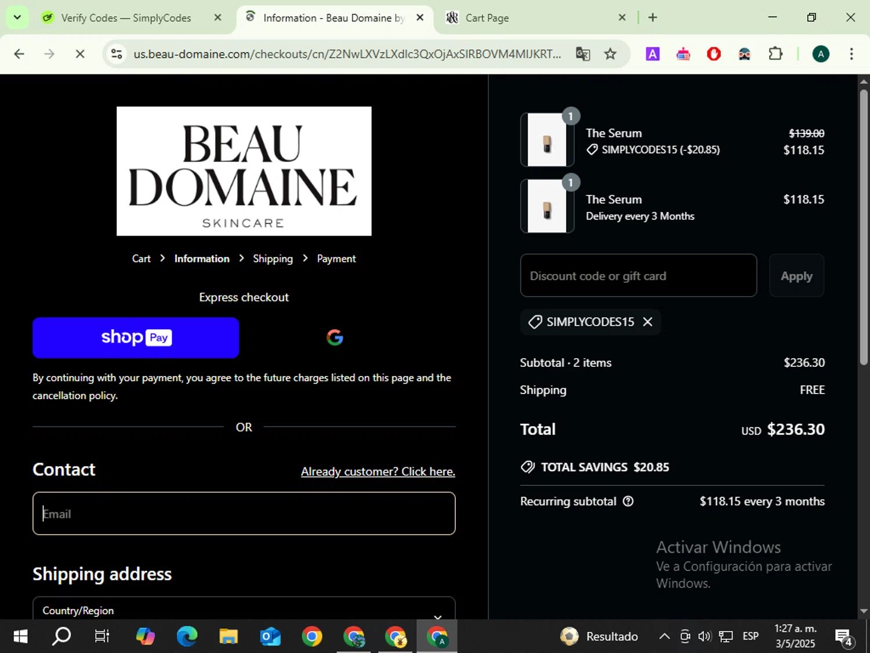
Task: Click the page vertical scrollbar
Action: coord(864,226)
